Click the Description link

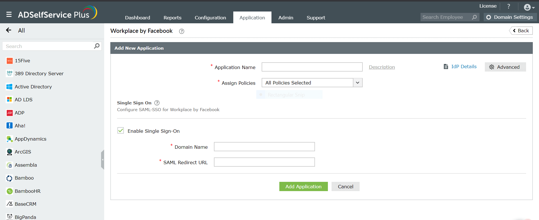[x=382, y=67]
